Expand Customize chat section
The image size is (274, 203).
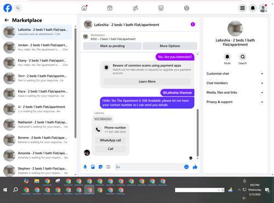(235, 74)
